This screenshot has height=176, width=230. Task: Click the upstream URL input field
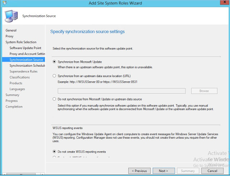pyautogui.click(x=121, y=91)
